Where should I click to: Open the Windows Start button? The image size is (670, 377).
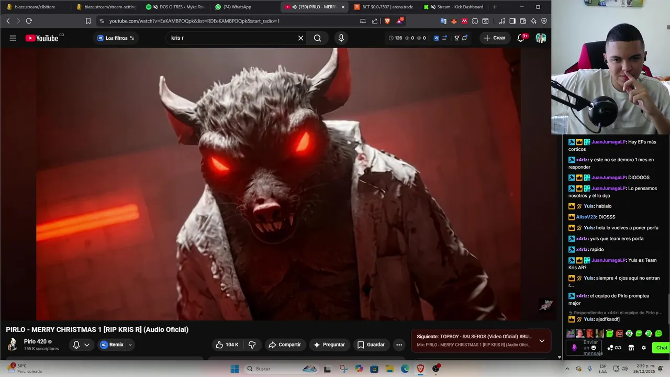[x=234, y=369]
